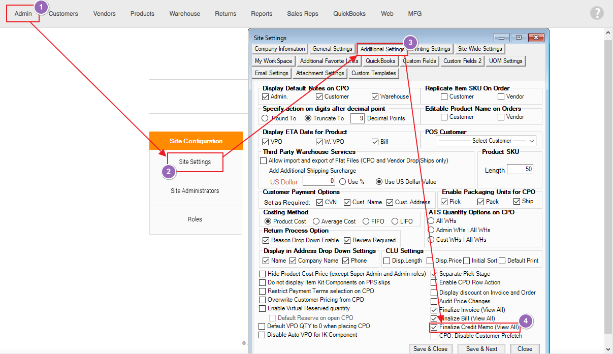
Task: Click the Product SKU Length field
Action: [520, 170]
